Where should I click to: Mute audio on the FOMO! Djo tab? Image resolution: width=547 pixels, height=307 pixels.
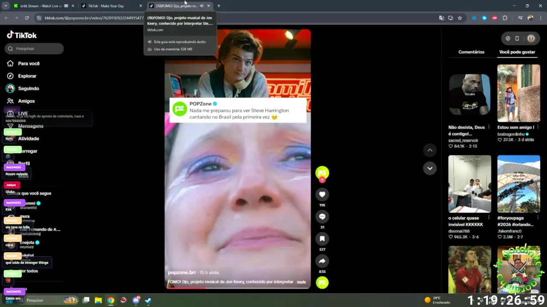click(202, 6)
